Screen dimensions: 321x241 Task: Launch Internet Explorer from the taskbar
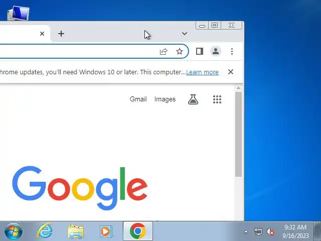click(45, 231)
